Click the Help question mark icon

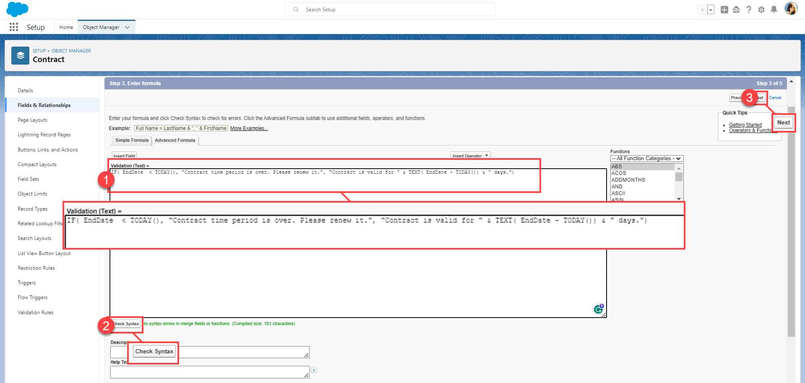tap(749, 9)
